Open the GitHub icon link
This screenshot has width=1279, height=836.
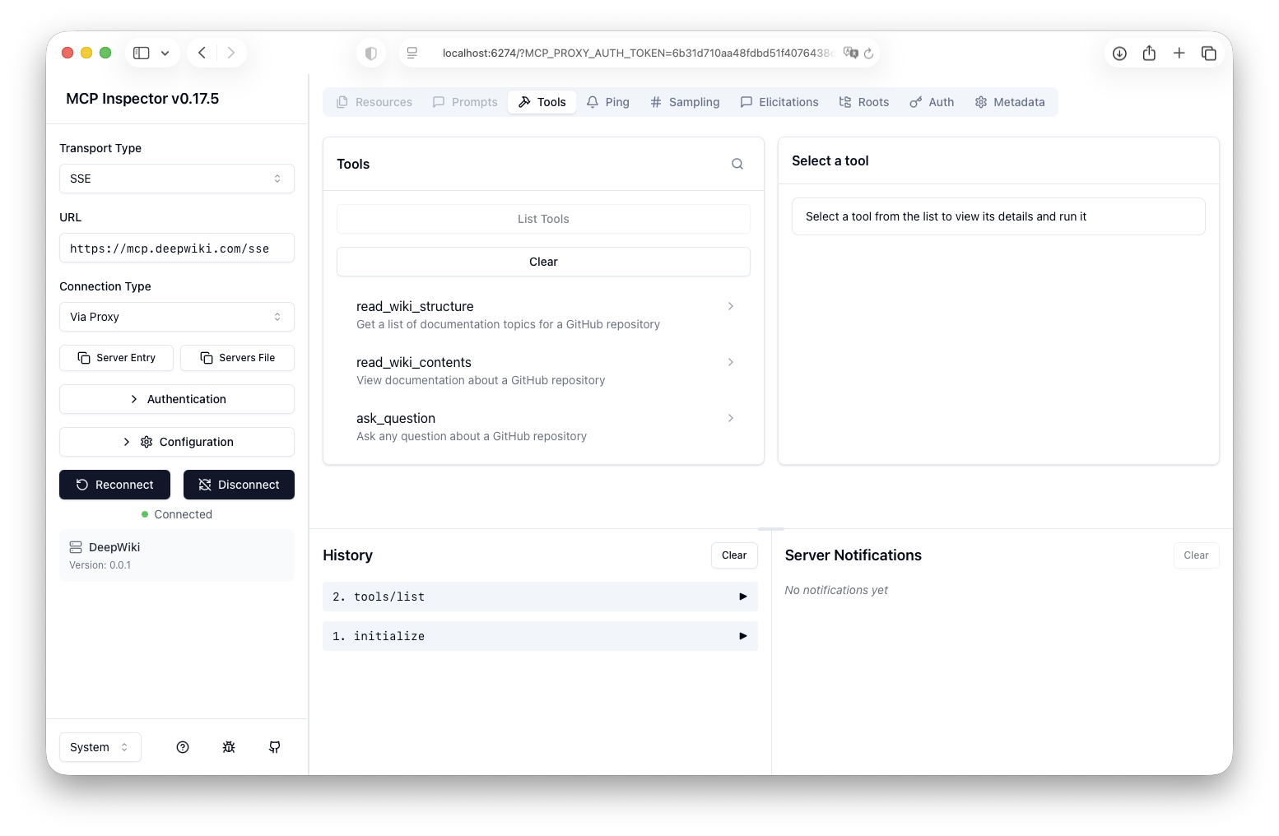click(x=275, y=747)
